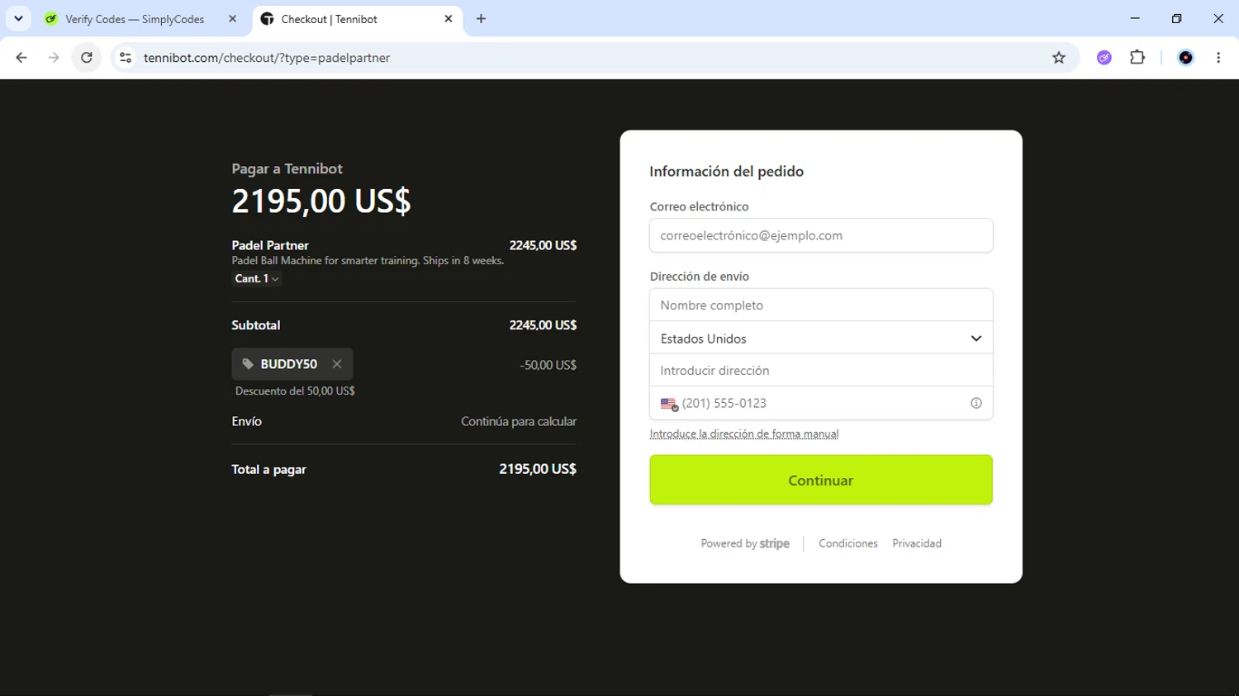Screen dimensions: 1239x696
Task: Go back to the previous page
Action: (x=21, y=58)
